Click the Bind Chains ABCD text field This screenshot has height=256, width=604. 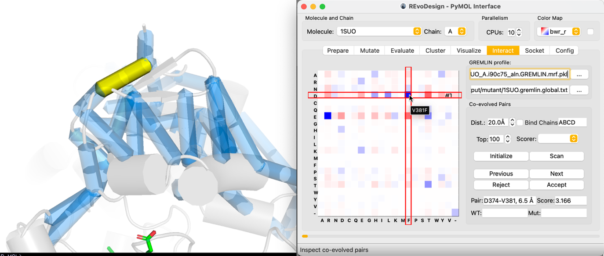pyautogui.click(x=572, y=123)
